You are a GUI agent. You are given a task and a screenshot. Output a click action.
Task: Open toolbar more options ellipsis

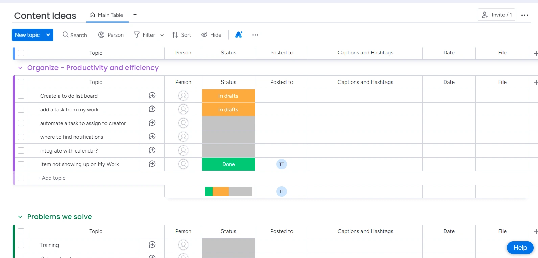pos(255,35)
